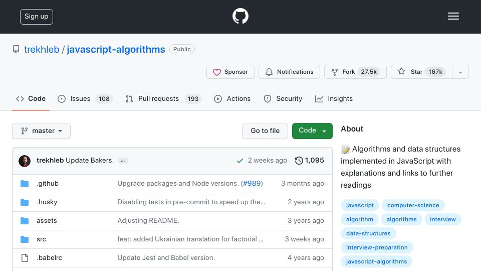Click the 'Update Bakers.' commit message
The height and width of the screenshot is (271, 481).
(90, 161)
